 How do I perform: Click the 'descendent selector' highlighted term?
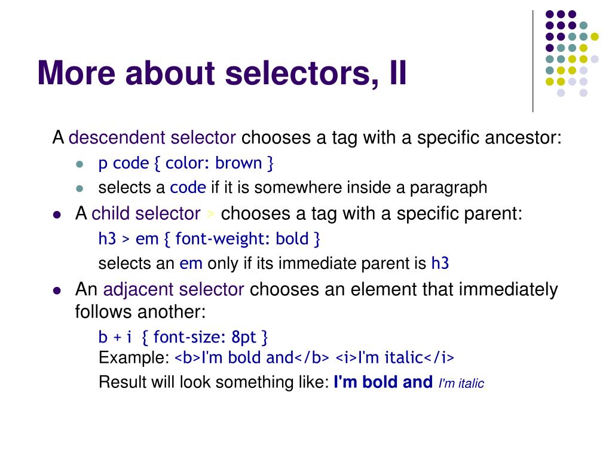(x=152, y=138)
